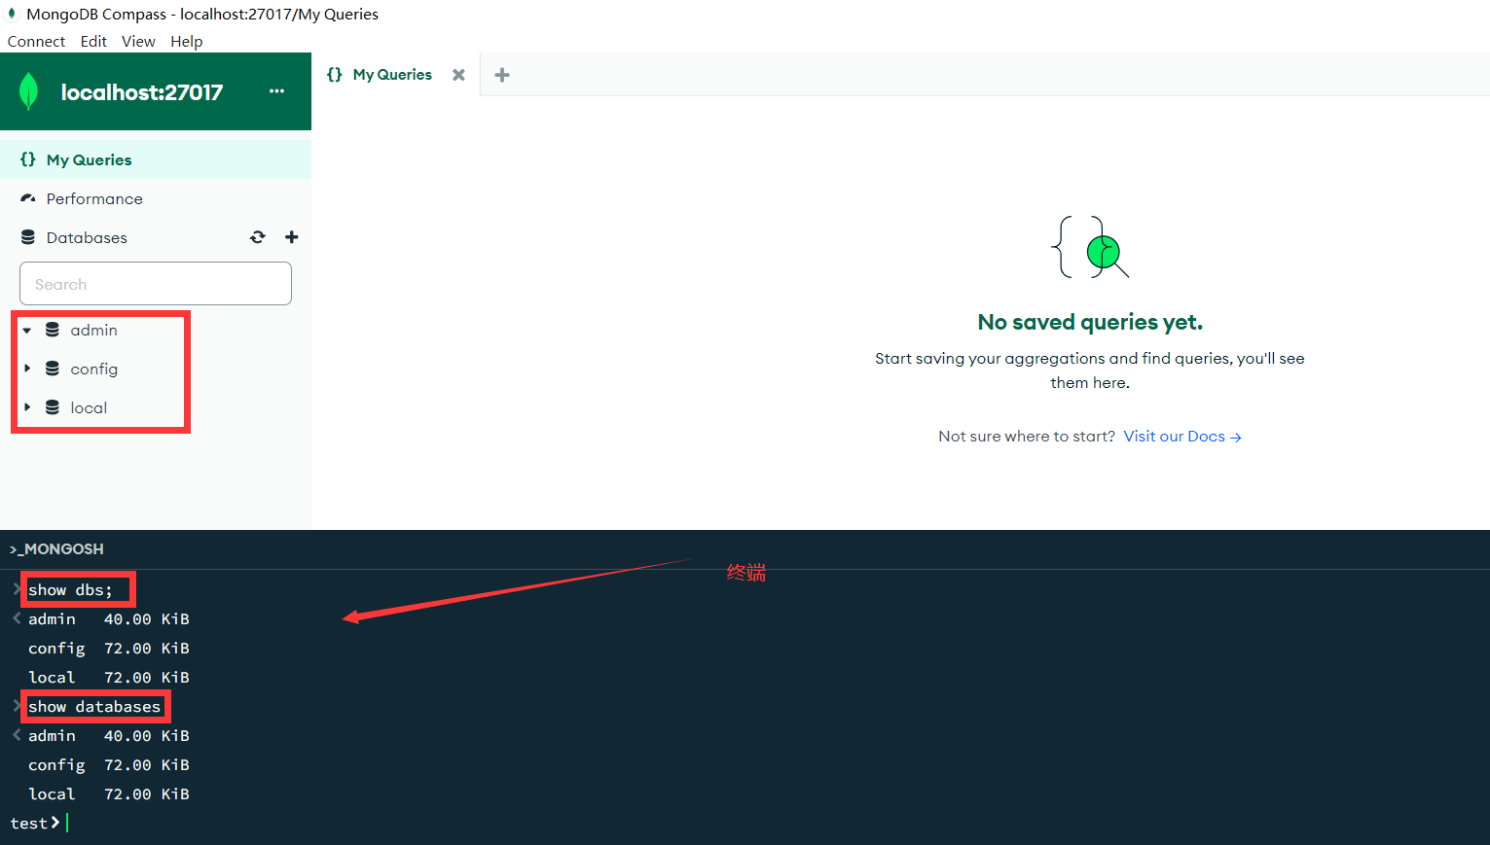The height and width of the screenshot is (845, 1490).
Task: Select the admin database
Action: click(x=93, y=330)
